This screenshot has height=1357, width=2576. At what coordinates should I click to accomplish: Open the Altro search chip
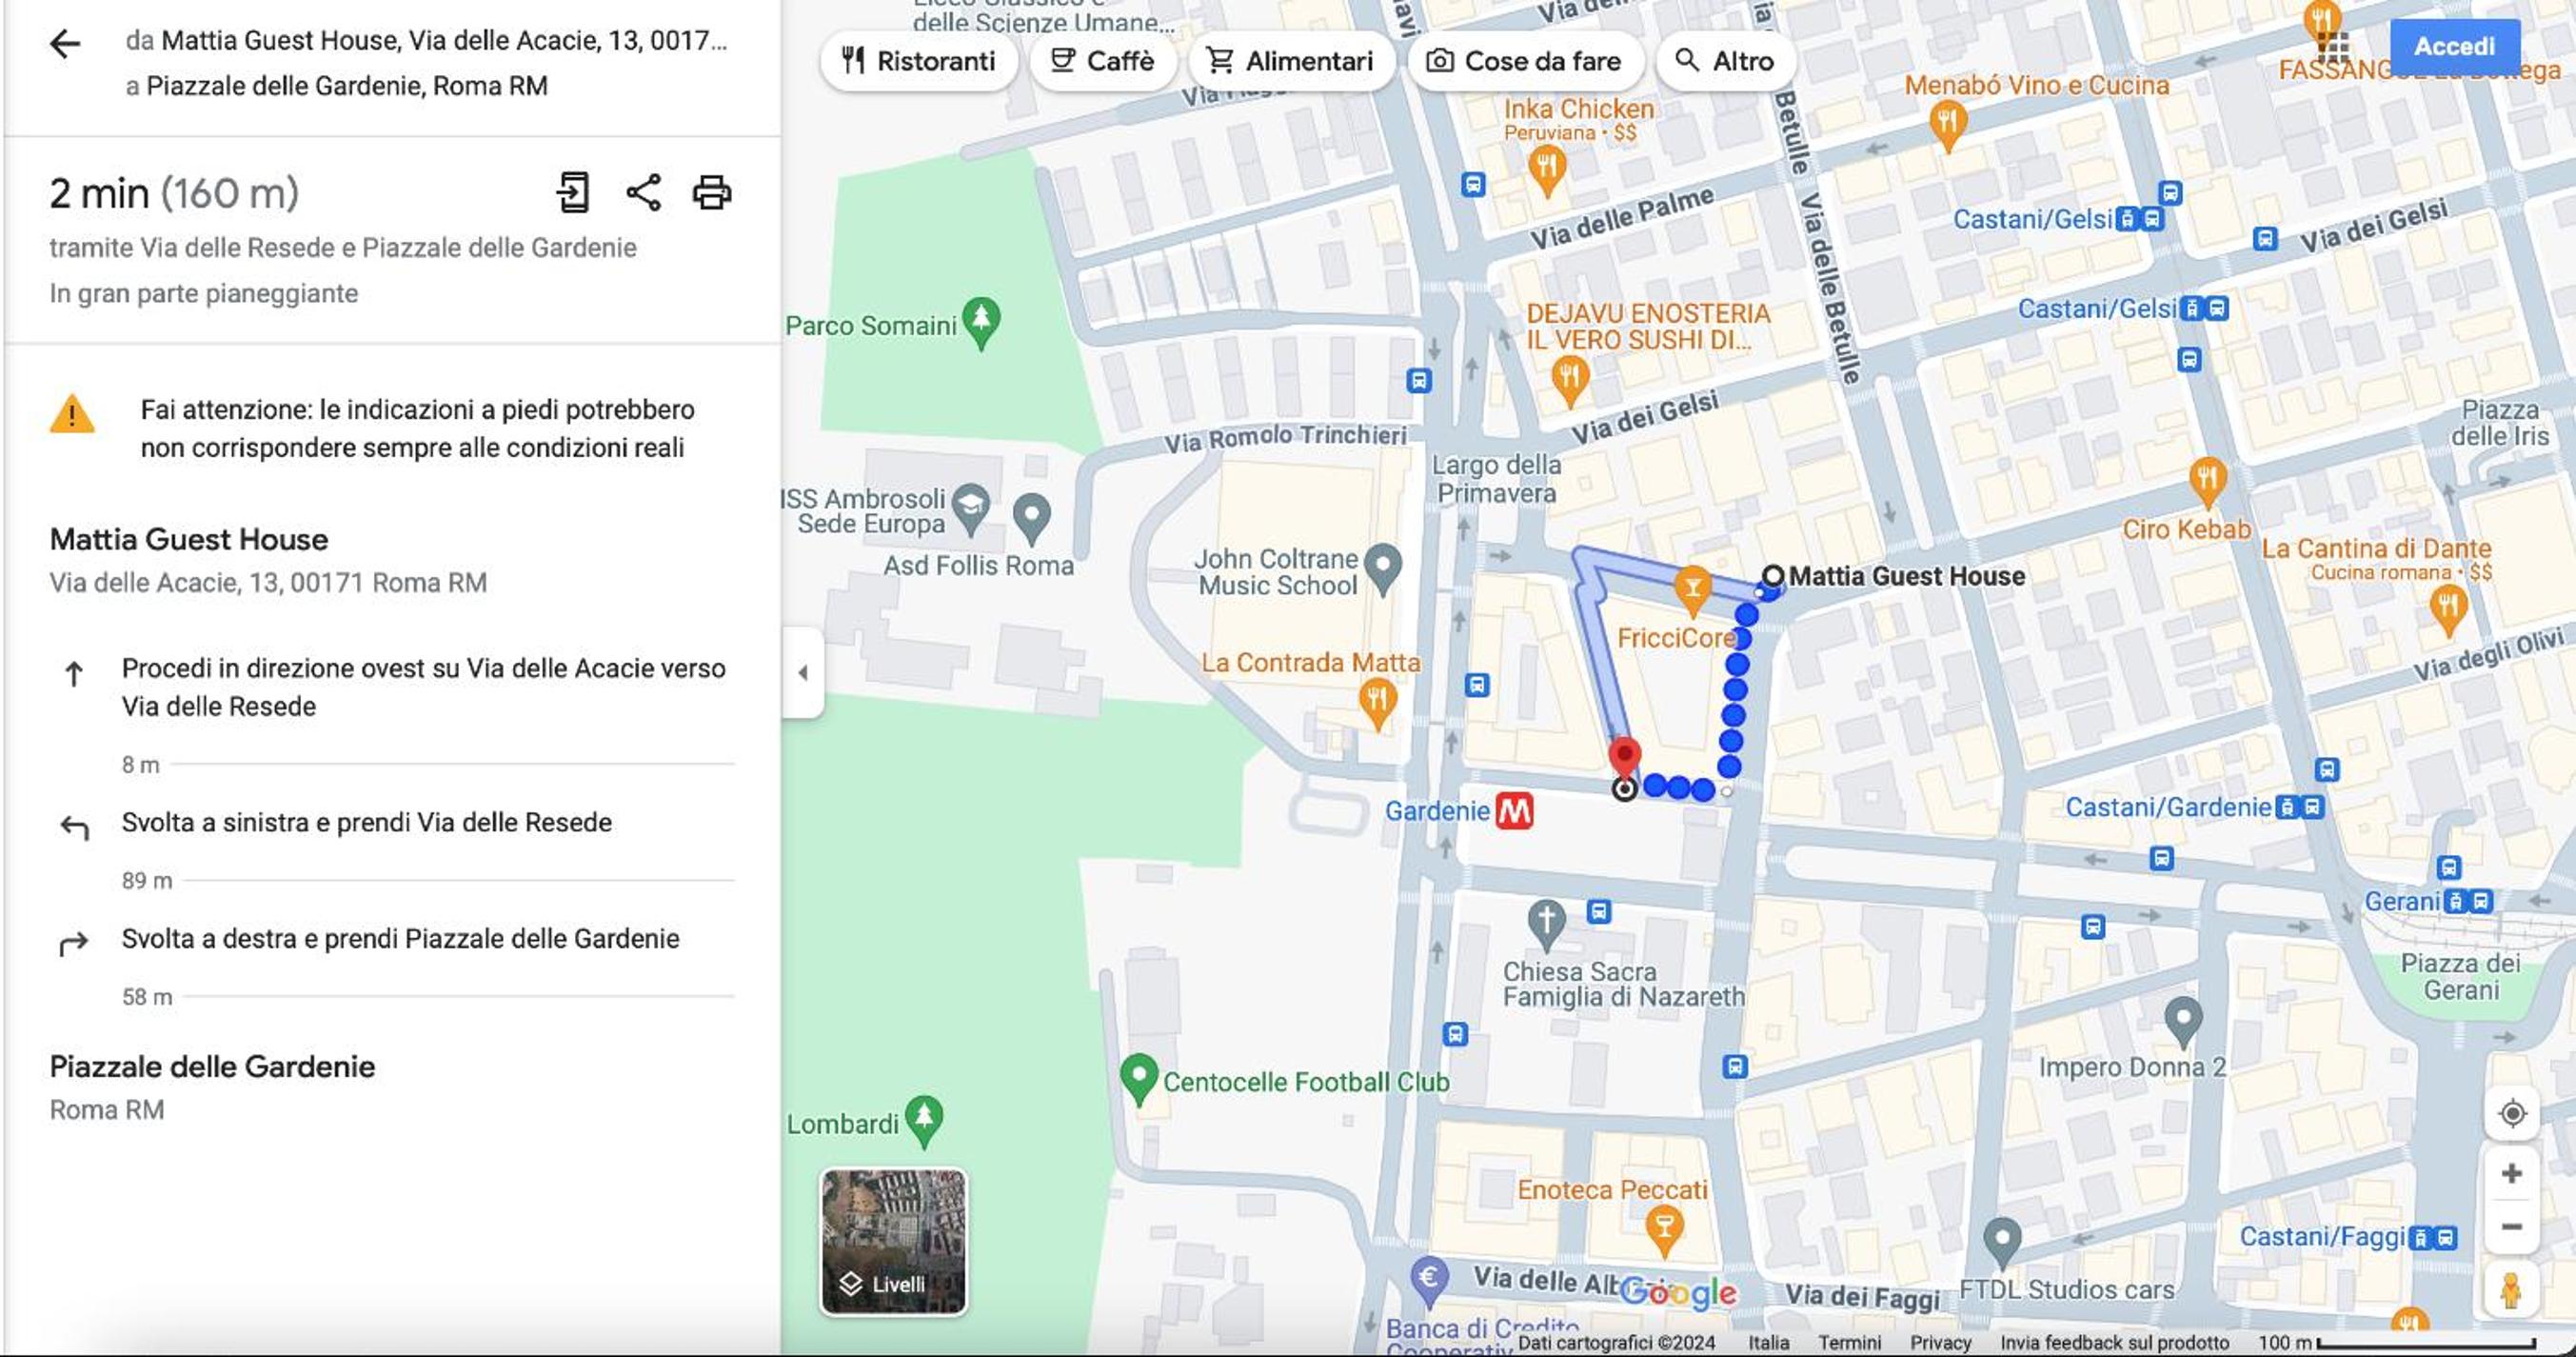point(1725,61)
